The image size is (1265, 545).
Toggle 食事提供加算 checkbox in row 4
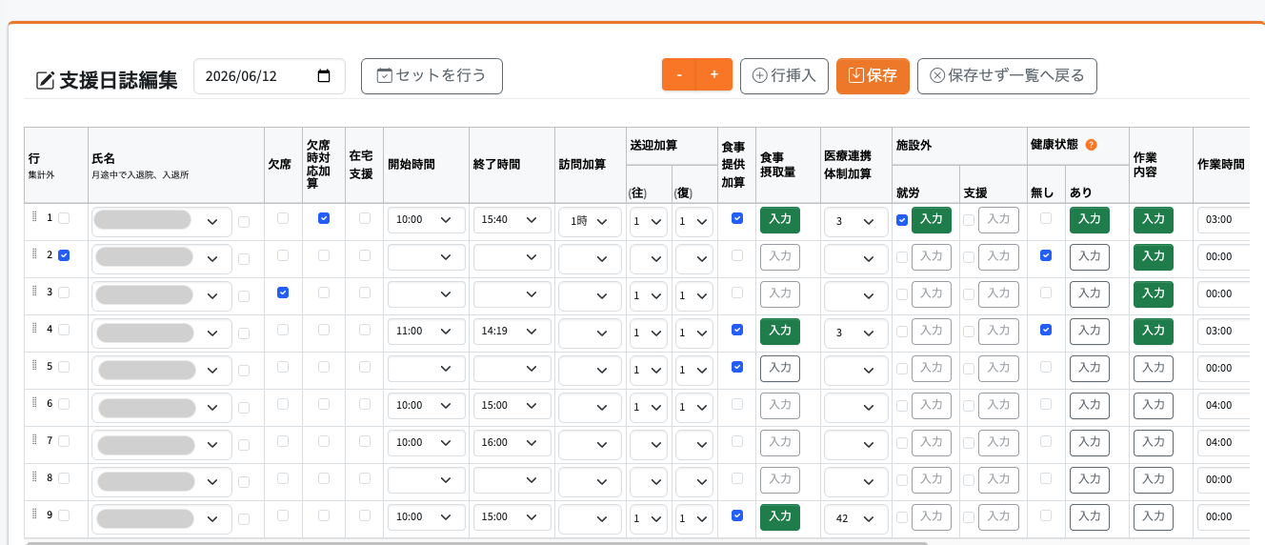737,330
